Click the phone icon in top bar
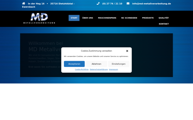Image resolution: width=193 pixels, height=120 pixels. tap(98, 4)
